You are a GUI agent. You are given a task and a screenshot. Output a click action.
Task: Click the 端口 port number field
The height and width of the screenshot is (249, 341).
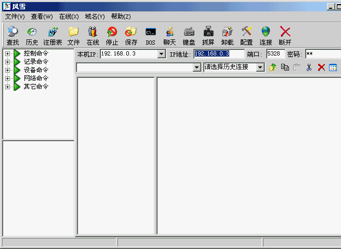tap(275, 54)
